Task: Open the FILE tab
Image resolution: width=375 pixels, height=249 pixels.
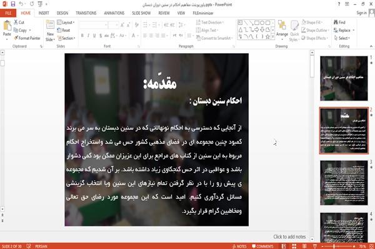Action: point(8,13)
